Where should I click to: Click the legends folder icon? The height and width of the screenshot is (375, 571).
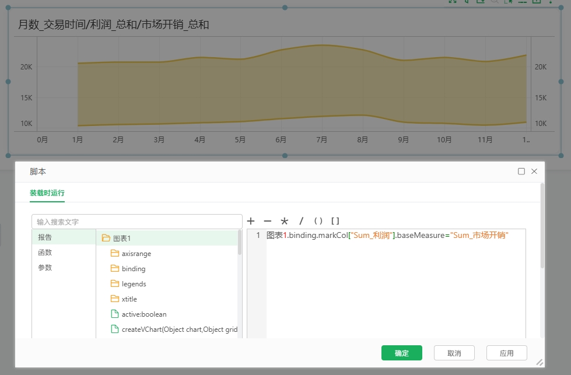(115, 283)
